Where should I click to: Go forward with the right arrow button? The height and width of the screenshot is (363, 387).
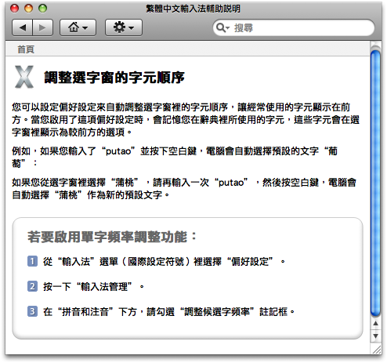coord(42,27)
